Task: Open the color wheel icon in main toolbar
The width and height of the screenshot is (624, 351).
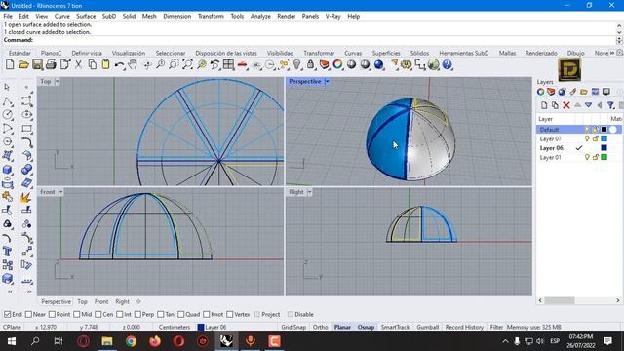Action: pos(337,64)
